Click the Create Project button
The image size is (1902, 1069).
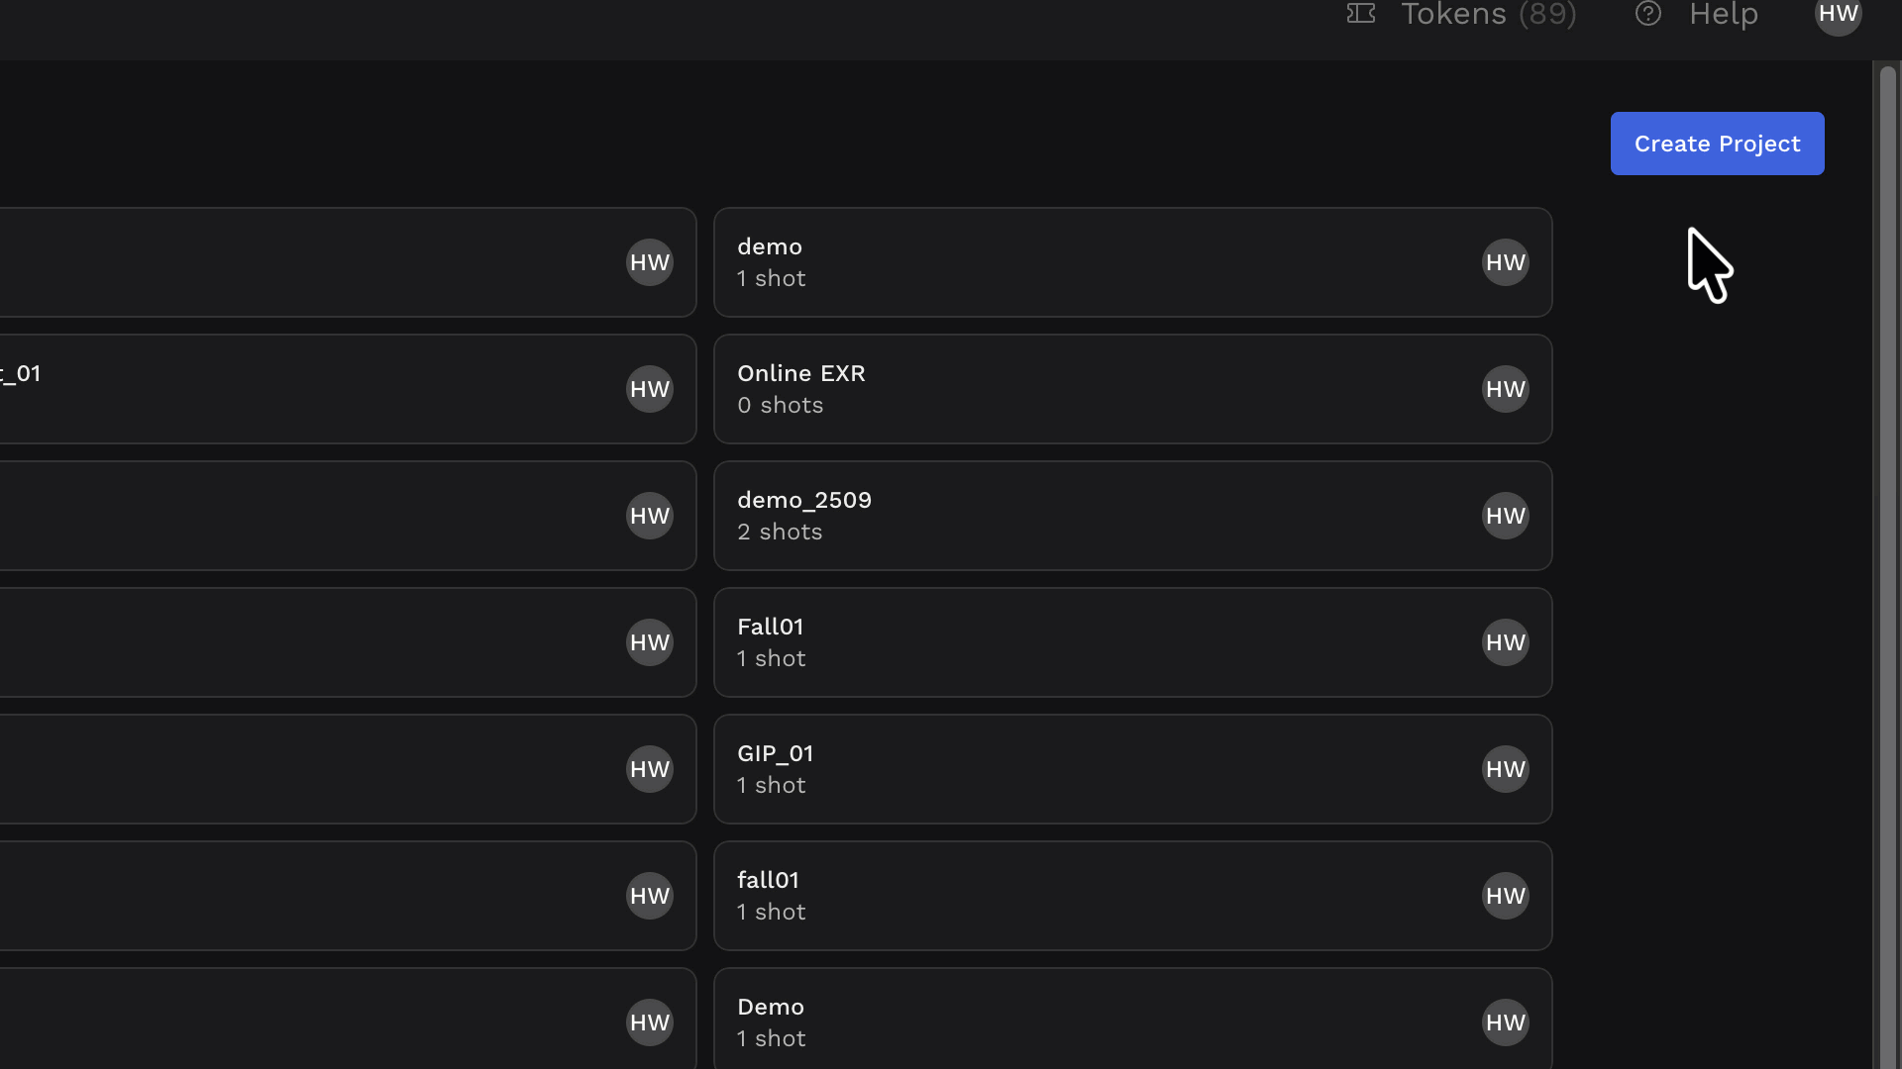point(1717,144)
